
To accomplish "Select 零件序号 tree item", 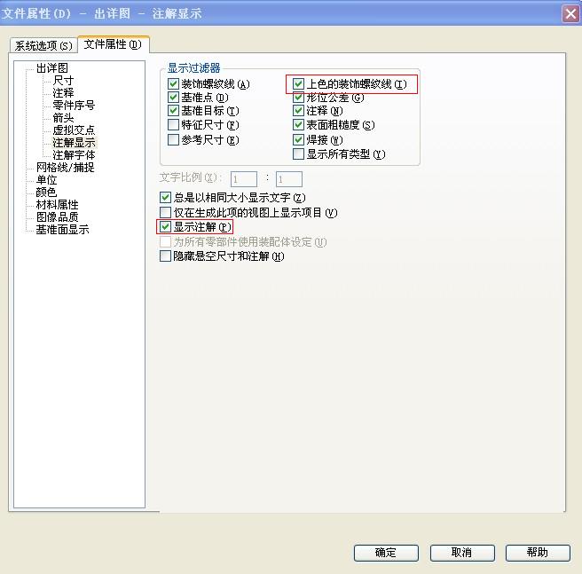I will point(74,105).
